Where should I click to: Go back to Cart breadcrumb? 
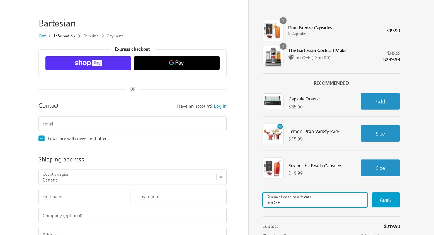click(42, 36)
